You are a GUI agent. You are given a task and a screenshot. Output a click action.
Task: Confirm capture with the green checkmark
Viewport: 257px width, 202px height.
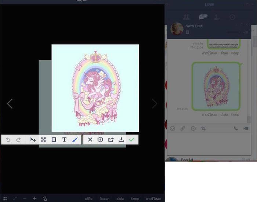[x=131, y=140]
